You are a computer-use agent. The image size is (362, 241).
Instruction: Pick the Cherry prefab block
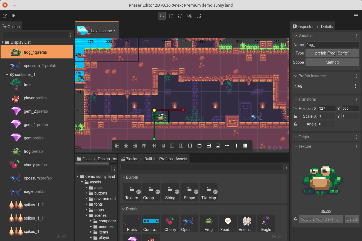pyautogui.click(x=170, y=223)
